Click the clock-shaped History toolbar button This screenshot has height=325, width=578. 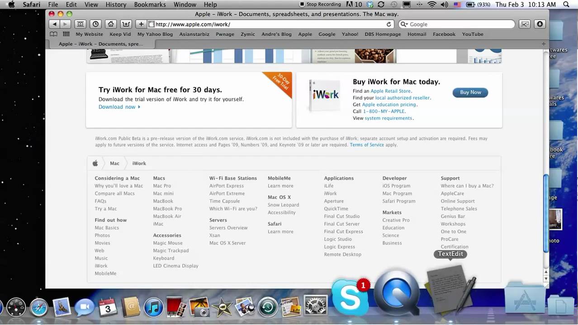pos(95,24)
